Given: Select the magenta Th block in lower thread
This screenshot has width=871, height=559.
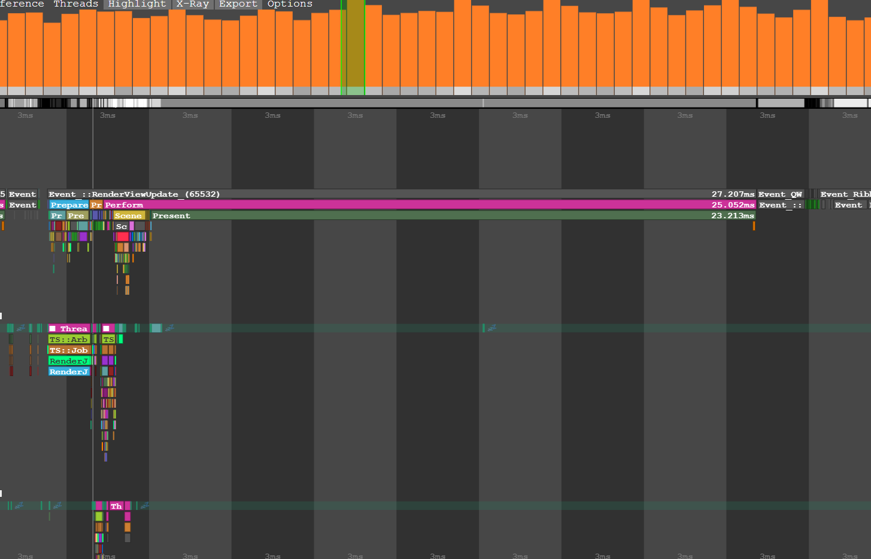Looking at the screenshot, I should 116,506.
